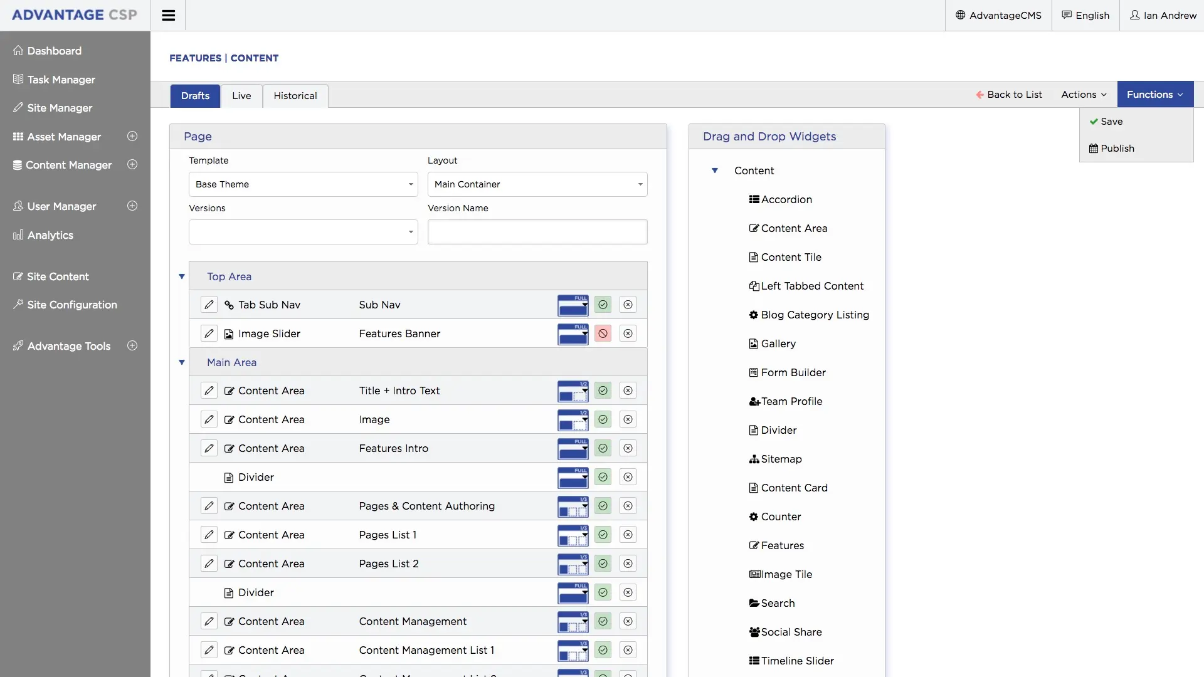Switch to the Historical tab
The image size is (1204, 677).
(295, 96)
